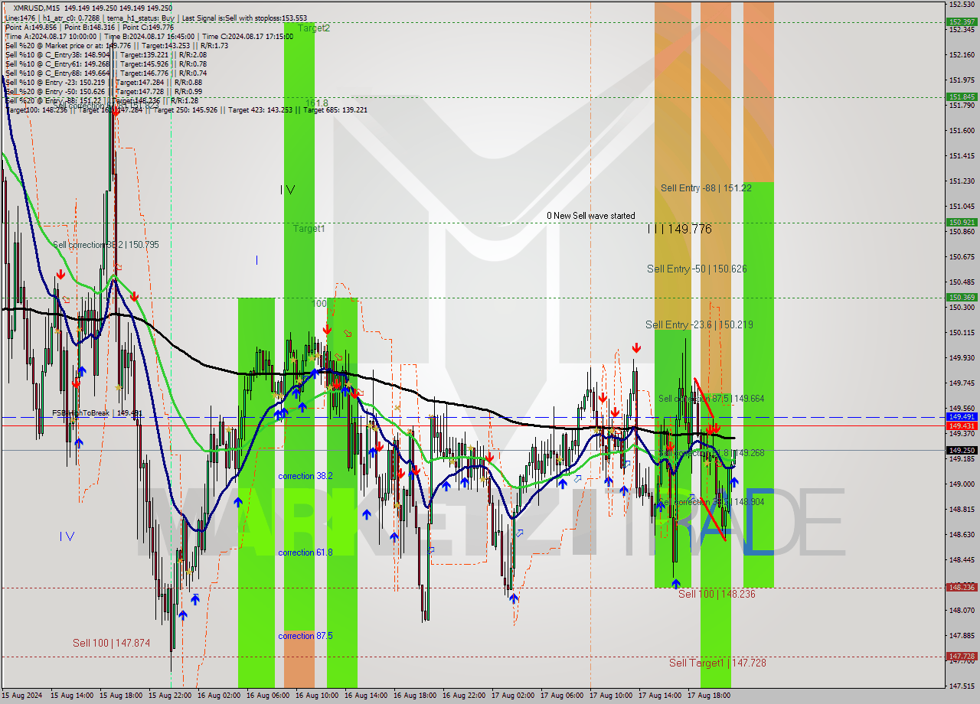Select the 'Sell Target1 | 147.728' label
The height and width of the screenshot is (704, 980).
pyautogui.click(x=717, y=663)
